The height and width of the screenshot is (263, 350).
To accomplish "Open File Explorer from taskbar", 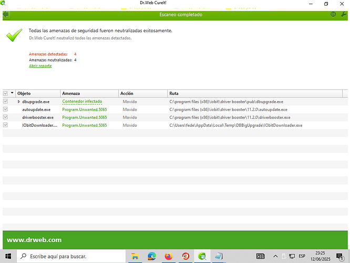I will pos(135,256).
